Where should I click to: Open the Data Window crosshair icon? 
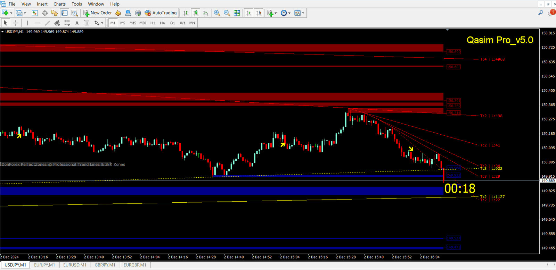pos(45,13)
